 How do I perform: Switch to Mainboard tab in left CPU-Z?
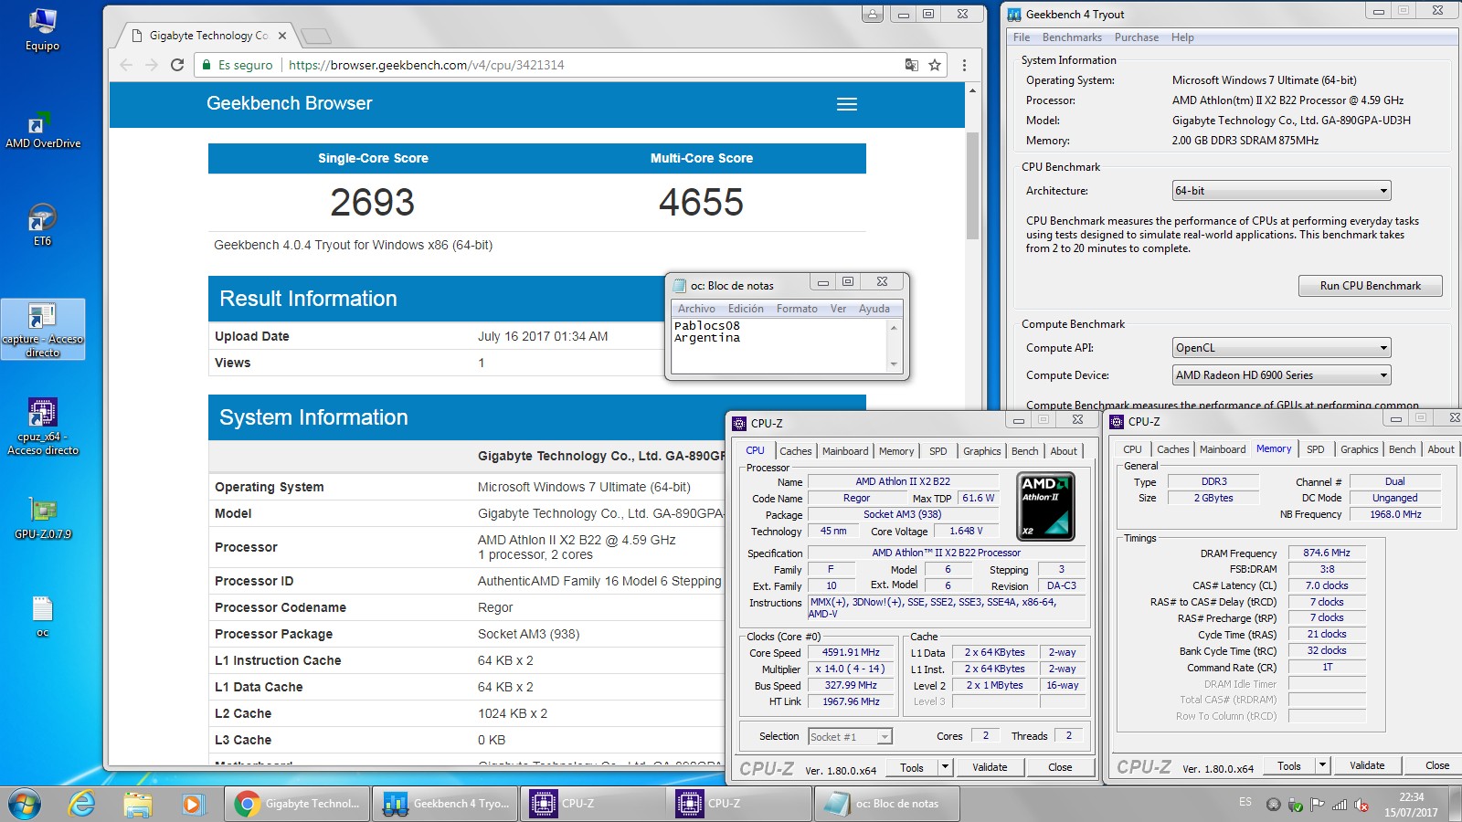tap(845, 451)
